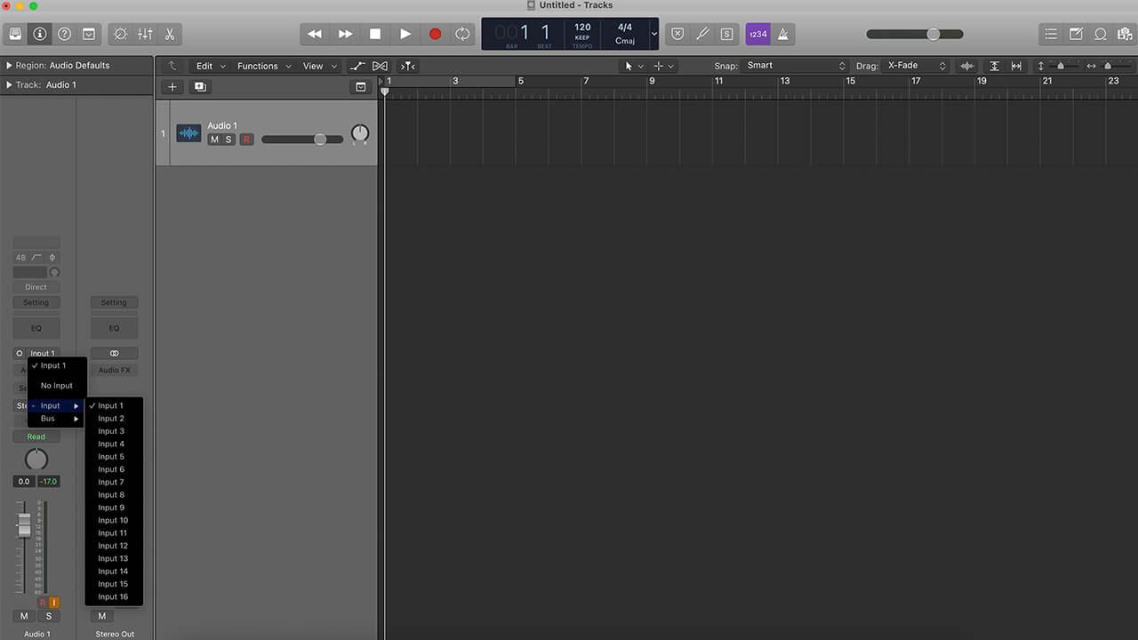
Task: Click the 120 tempo value
Action: pyautogui.click(x=582, y=28)
